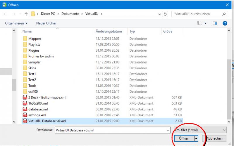Click the date 13.12.2015 22:05 of Mappers
Viewport: 234px width, 146px height.
click(108, 39)
